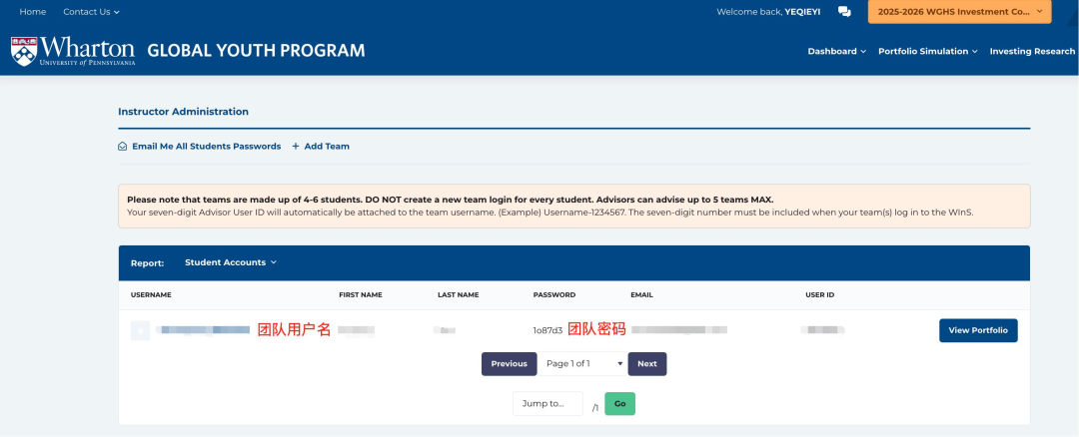Open the Investing Research menu
Screen dimensions: 1079x437
click(1032, 52)
